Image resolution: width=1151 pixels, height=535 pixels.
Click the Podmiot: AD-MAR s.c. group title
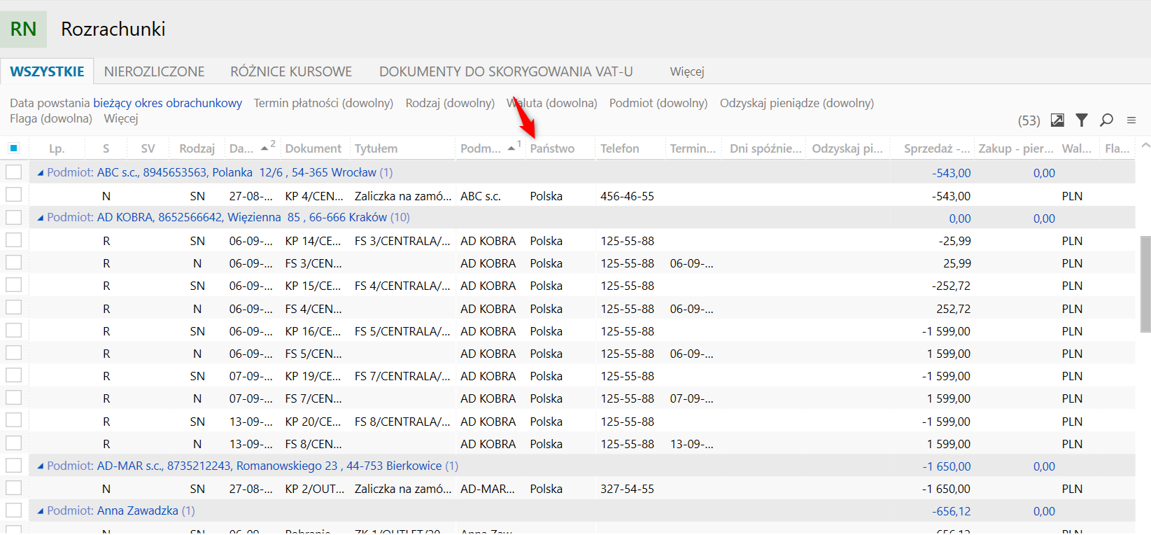click(253, 466)
